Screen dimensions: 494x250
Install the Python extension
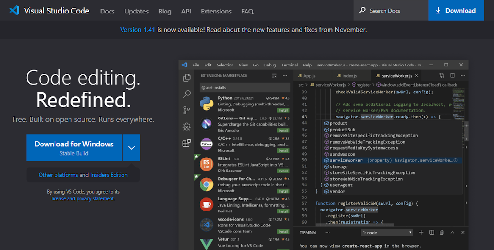pyautogui.click(x=283, y=110)
